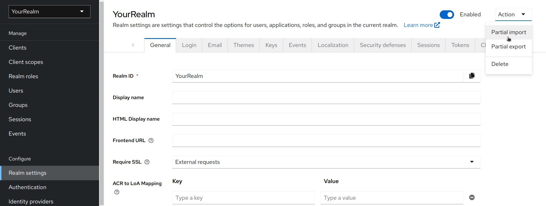Copy the Realm ID to clipboard

(x=472, y=76)
